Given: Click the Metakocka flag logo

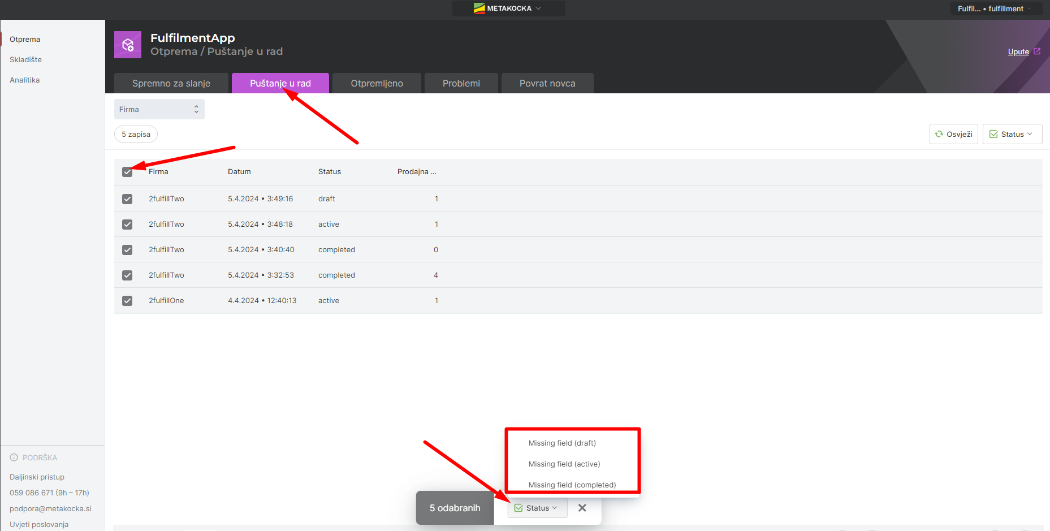Looking at the screenshot, I should click(479, 8).
